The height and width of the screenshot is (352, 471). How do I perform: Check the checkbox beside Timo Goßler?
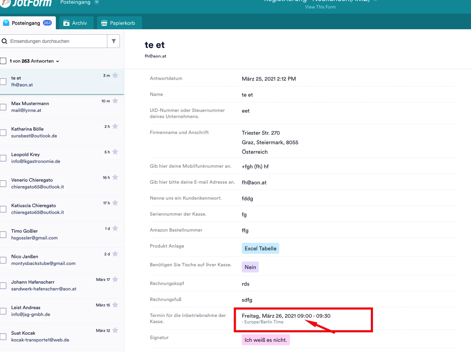[3, 234]
